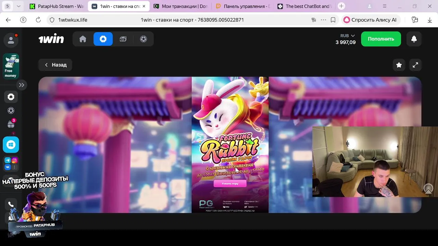
Task: Open the Yandex home button
Action: click(23, 20)
